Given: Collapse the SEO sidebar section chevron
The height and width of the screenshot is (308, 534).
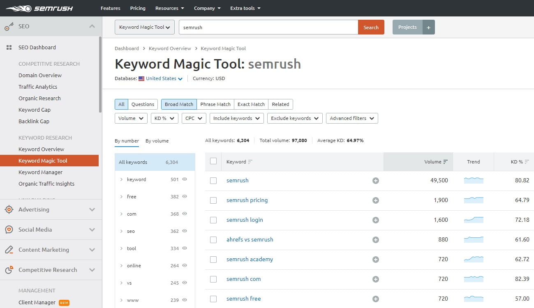Looking at the screenshot, I should tap(92, 26).
